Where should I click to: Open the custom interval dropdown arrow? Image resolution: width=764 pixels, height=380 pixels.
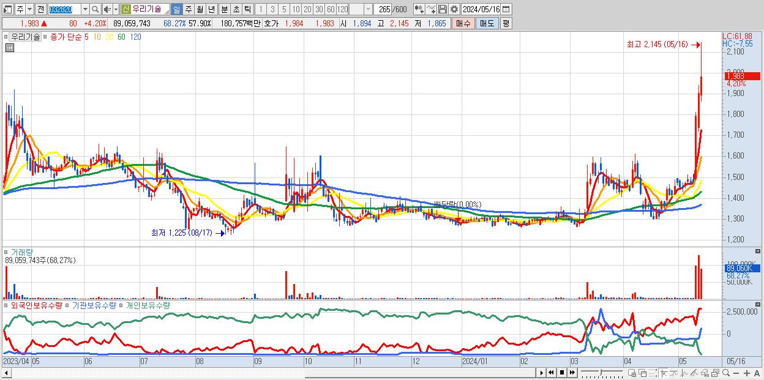point(368,9)
